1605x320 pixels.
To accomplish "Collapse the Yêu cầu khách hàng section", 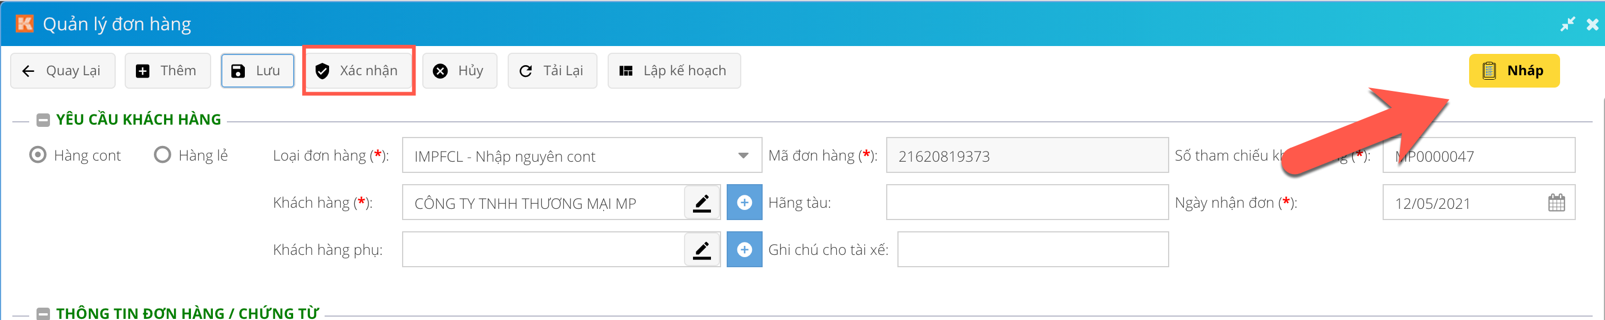I will click(43, 120).
